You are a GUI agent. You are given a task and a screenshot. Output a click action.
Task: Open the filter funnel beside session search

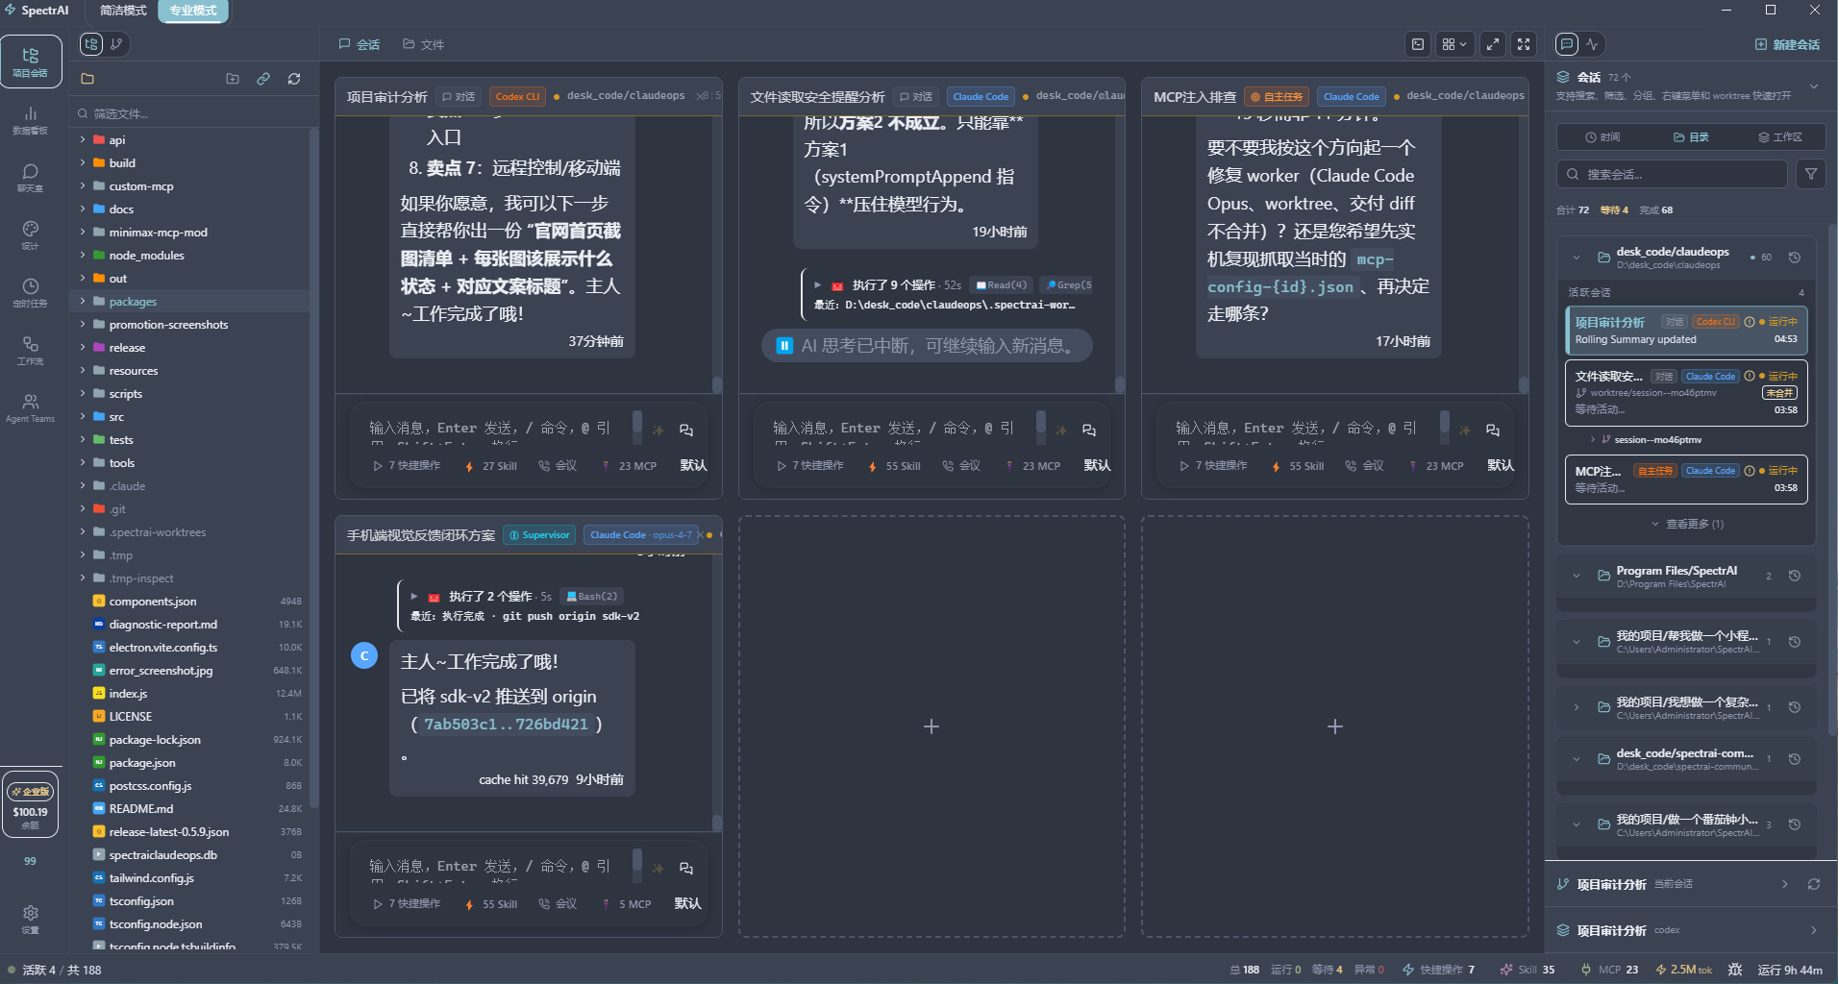pyautogui.click(x=1811, y=173)
